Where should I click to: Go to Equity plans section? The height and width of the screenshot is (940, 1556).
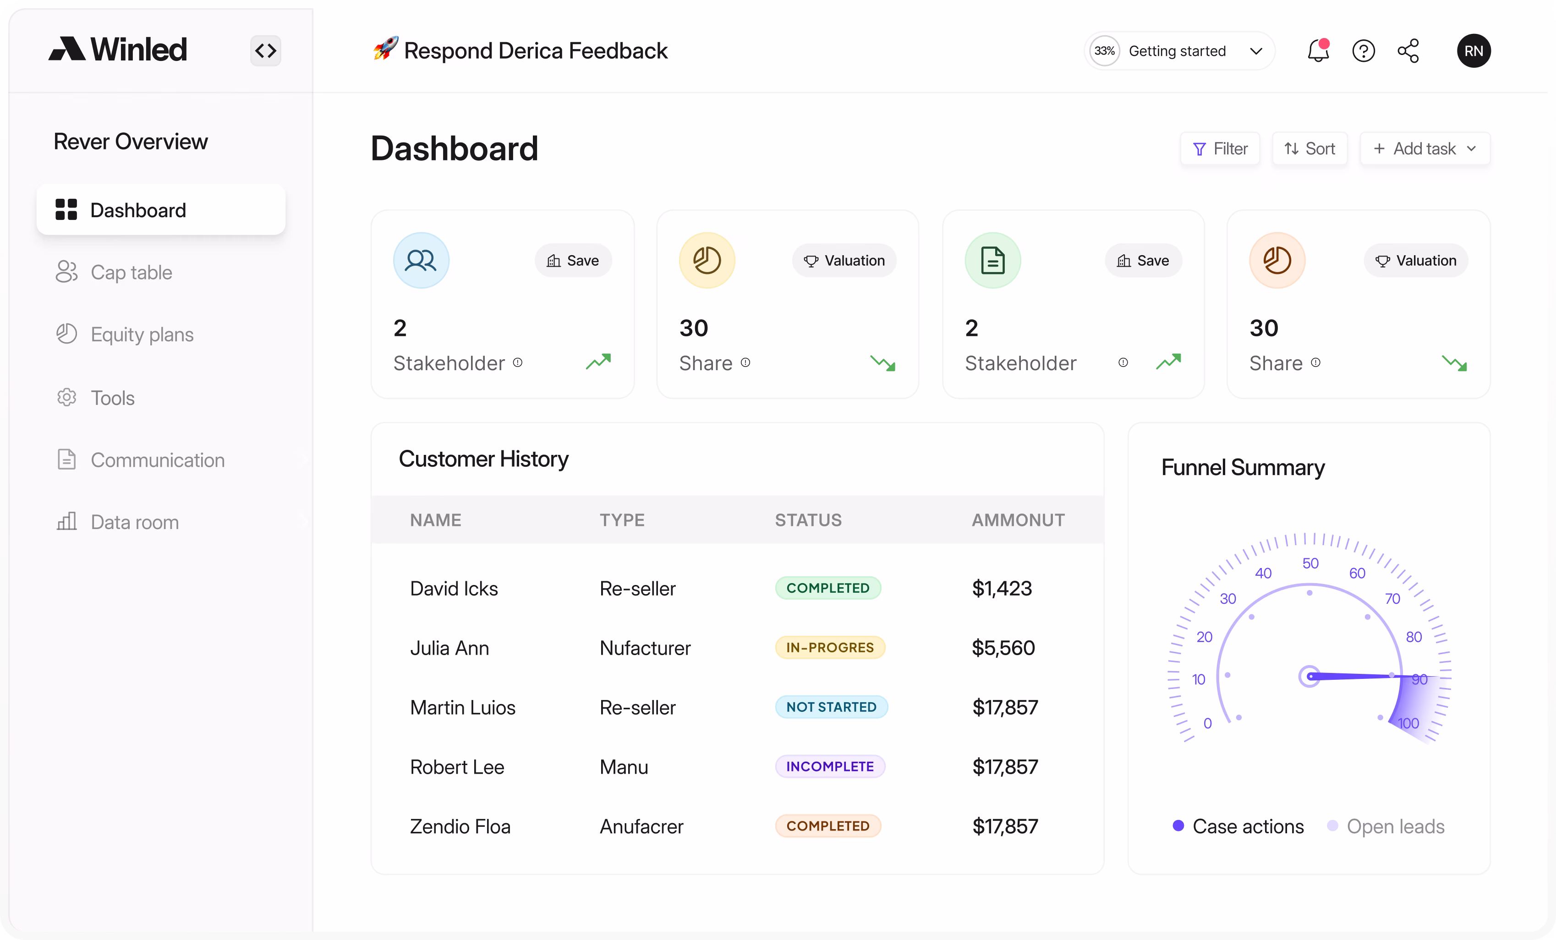tap(142, 334)
